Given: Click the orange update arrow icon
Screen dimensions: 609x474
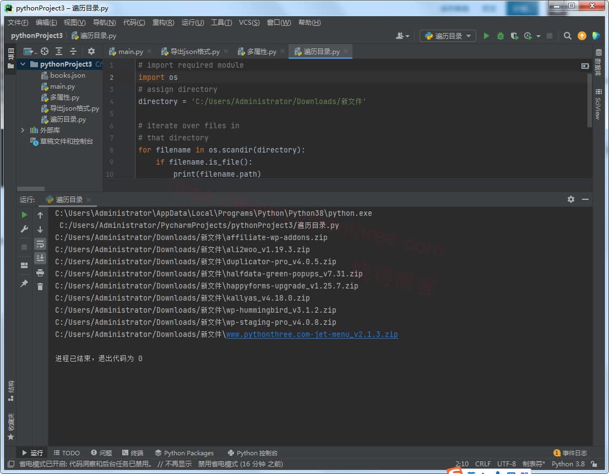Looking at the screenshot, I should tap(582, 36).
